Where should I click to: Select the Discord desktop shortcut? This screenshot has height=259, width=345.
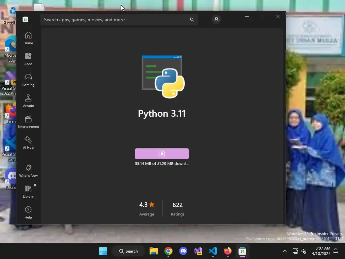[x=10, y=179]
